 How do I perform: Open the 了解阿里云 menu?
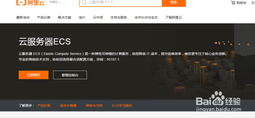pyautogui.click(x=173, y=18)
